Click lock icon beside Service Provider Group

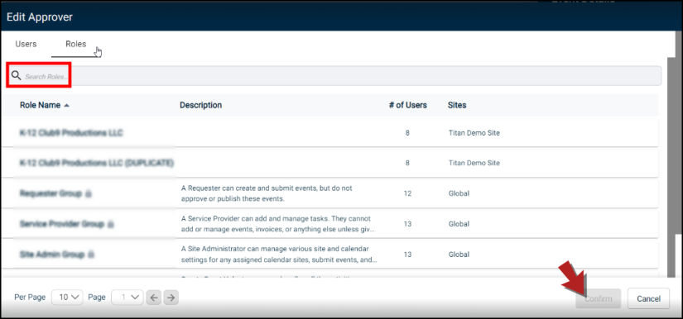(x=110, y=224)
